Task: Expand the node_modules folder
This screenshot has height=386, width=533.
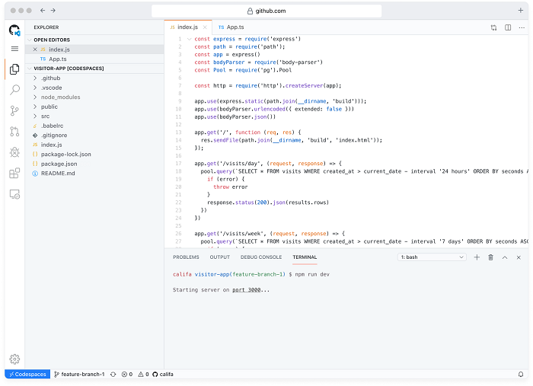Action: pyautogui.click(x=35, y=97)
